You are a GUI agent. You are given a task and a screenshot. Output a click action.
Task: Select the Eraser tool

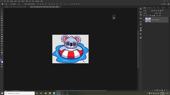[2, 34]
